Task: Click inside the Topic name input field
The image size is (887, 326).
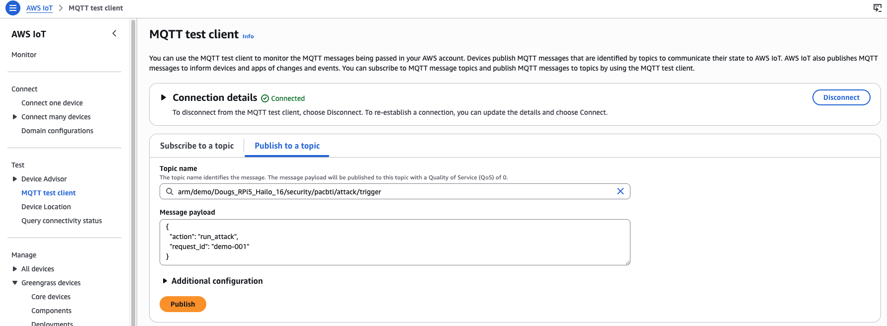Action: [395, 191]
